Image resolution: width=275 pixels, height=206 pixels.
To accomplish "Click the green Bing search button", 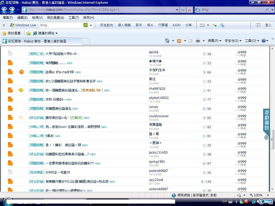I will point(85,25).
